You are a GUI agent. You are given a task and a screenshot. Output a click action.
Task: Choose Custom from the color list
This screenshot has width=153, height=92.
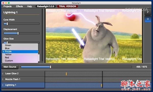20,61
